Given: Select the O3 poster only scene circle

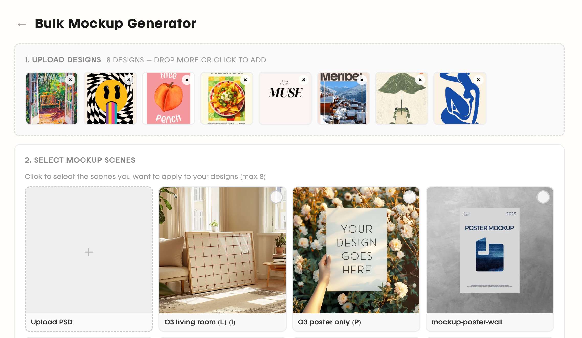Looking at the screenshot, I should pos(410,197).
